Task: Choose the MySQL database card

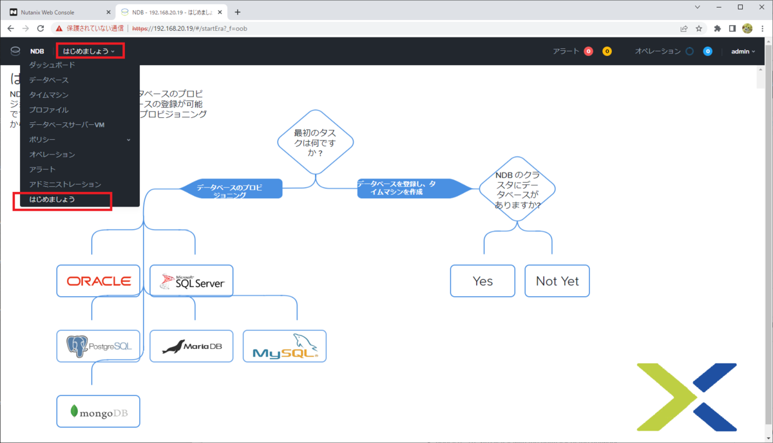Action: point(285,346)
